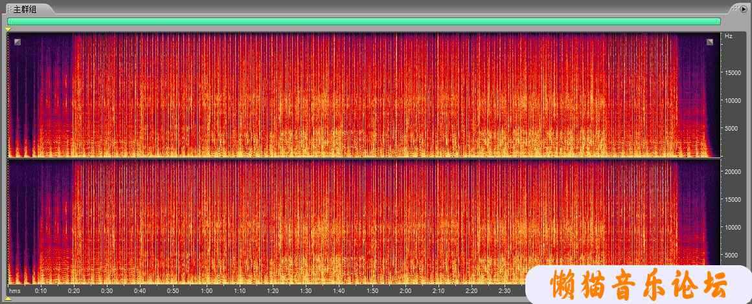Click the 1:00 mark on the time ruler
Image resolution: width=752 pixels, height=304 pixels.
(206, 291)
